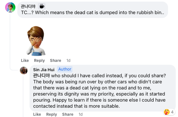Click the coffee cup badge beside 관나디야
This screenshot has height=117, width=178.
coord(42,6)
